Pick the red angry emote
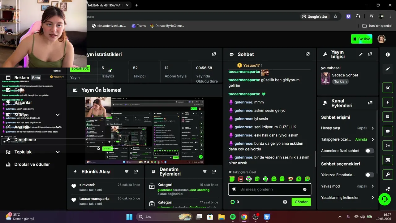The image size is (396, 223). 240,179
